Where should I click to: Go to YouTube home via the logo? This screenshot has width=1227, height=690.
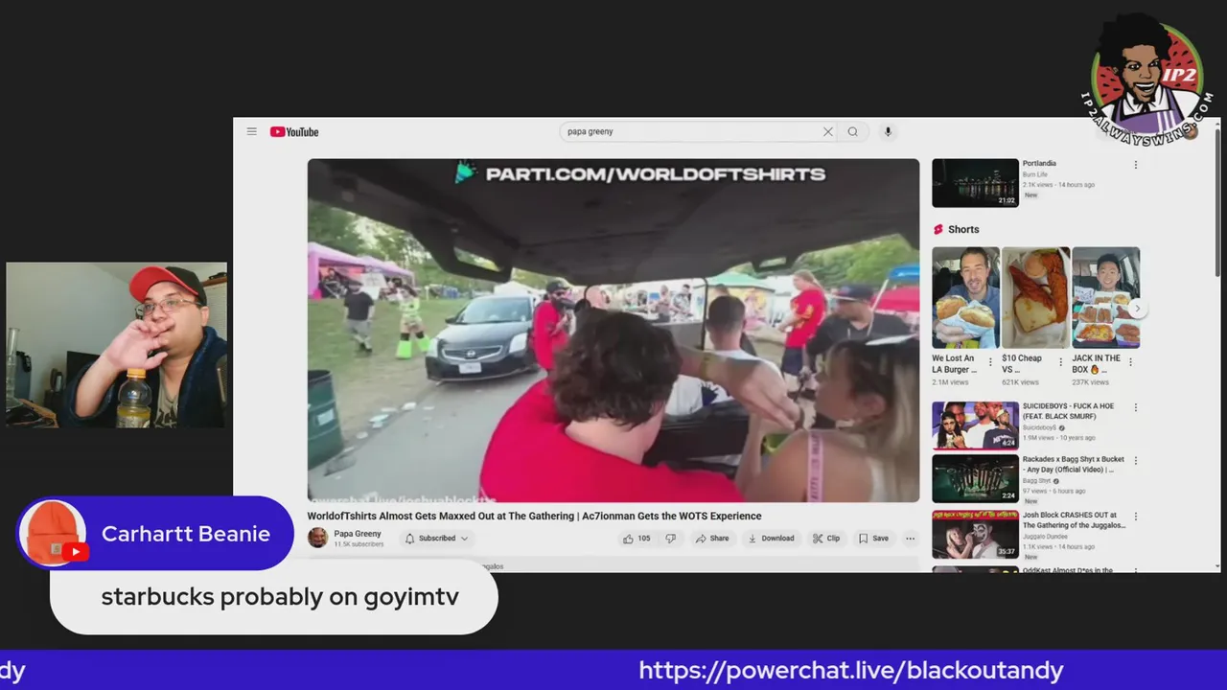pyautogui.click(x=294, y=132)
